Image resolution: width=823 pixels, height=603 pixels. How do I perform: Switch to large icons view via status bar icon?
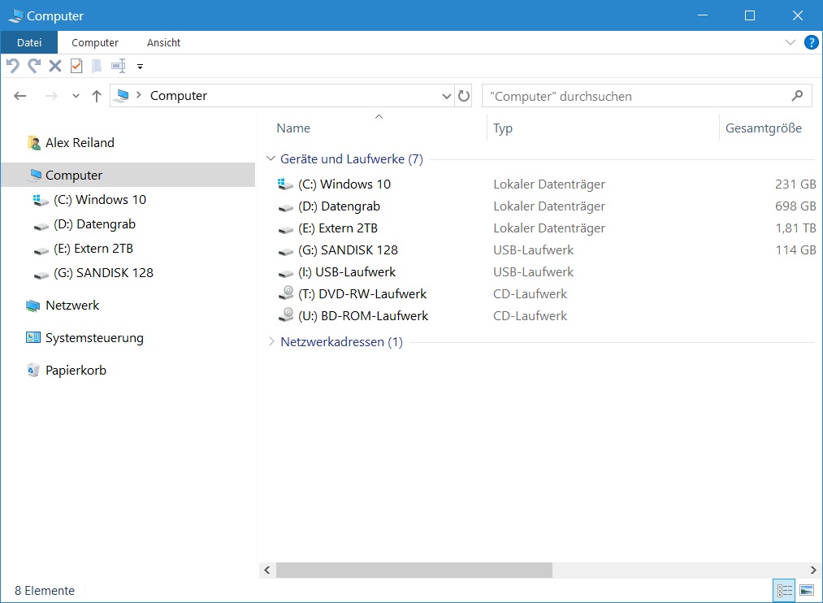point(807,591)
